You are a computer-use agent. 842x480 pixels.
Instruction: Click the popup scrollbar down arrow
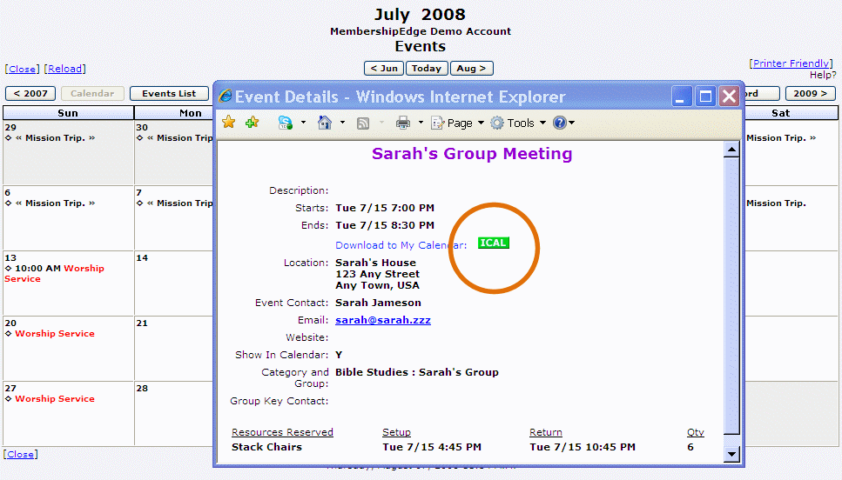pyautogui.click(x=731, y=454)
